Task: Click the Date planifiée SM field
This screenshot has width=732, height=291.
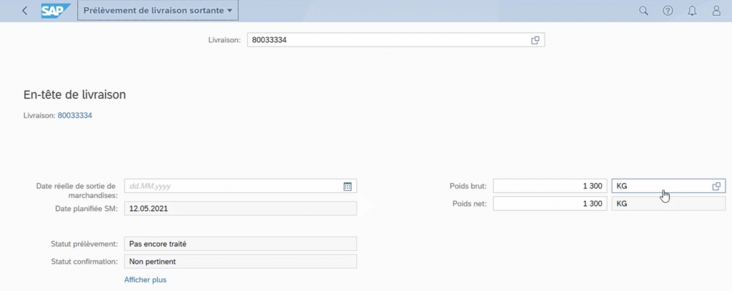Action: coord(240,209)
